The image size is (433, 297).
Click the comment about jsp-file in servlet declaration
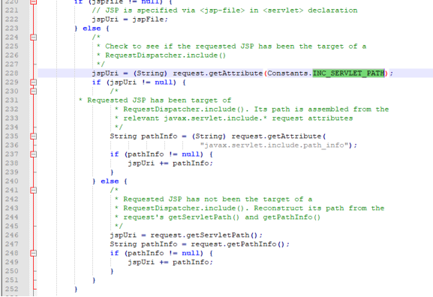tap(224, 10)
